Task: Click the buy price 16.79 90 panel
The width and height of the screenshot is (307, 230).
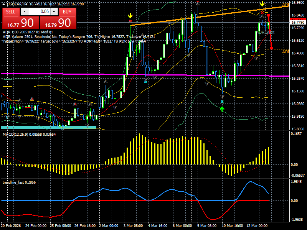Action: (x=58, y=23)
